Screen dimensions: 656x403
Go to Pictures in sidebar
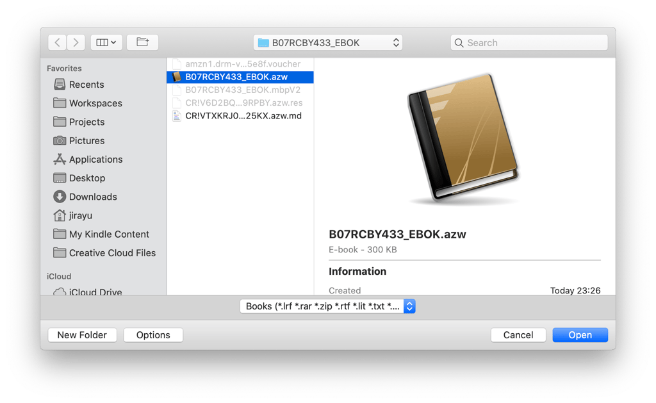click(86, 140)
